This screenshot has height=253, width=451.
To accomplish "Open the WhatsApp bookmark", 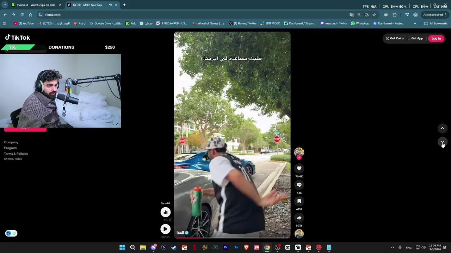I will point(360,24).
